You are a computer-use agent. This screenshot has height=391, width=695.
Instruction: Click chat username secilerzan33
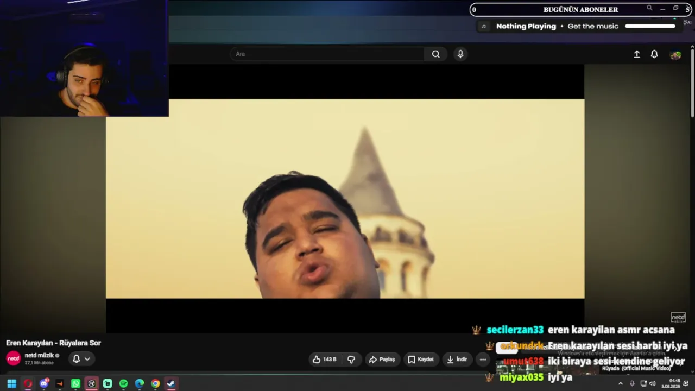[x=515, y=330]
